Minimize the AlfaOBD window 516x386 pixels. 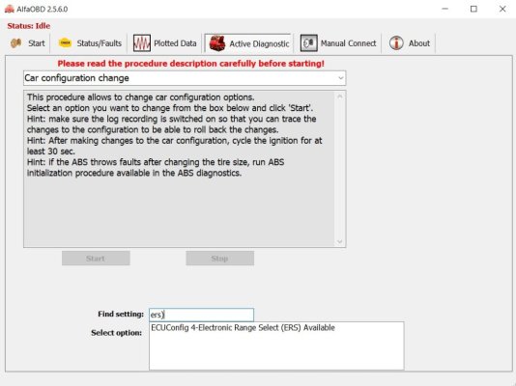[444, 9]
